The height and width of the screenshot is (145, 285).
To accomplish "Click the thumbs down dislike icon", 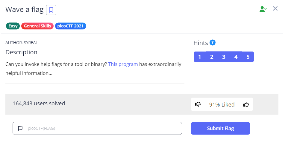I will (198, 104).
